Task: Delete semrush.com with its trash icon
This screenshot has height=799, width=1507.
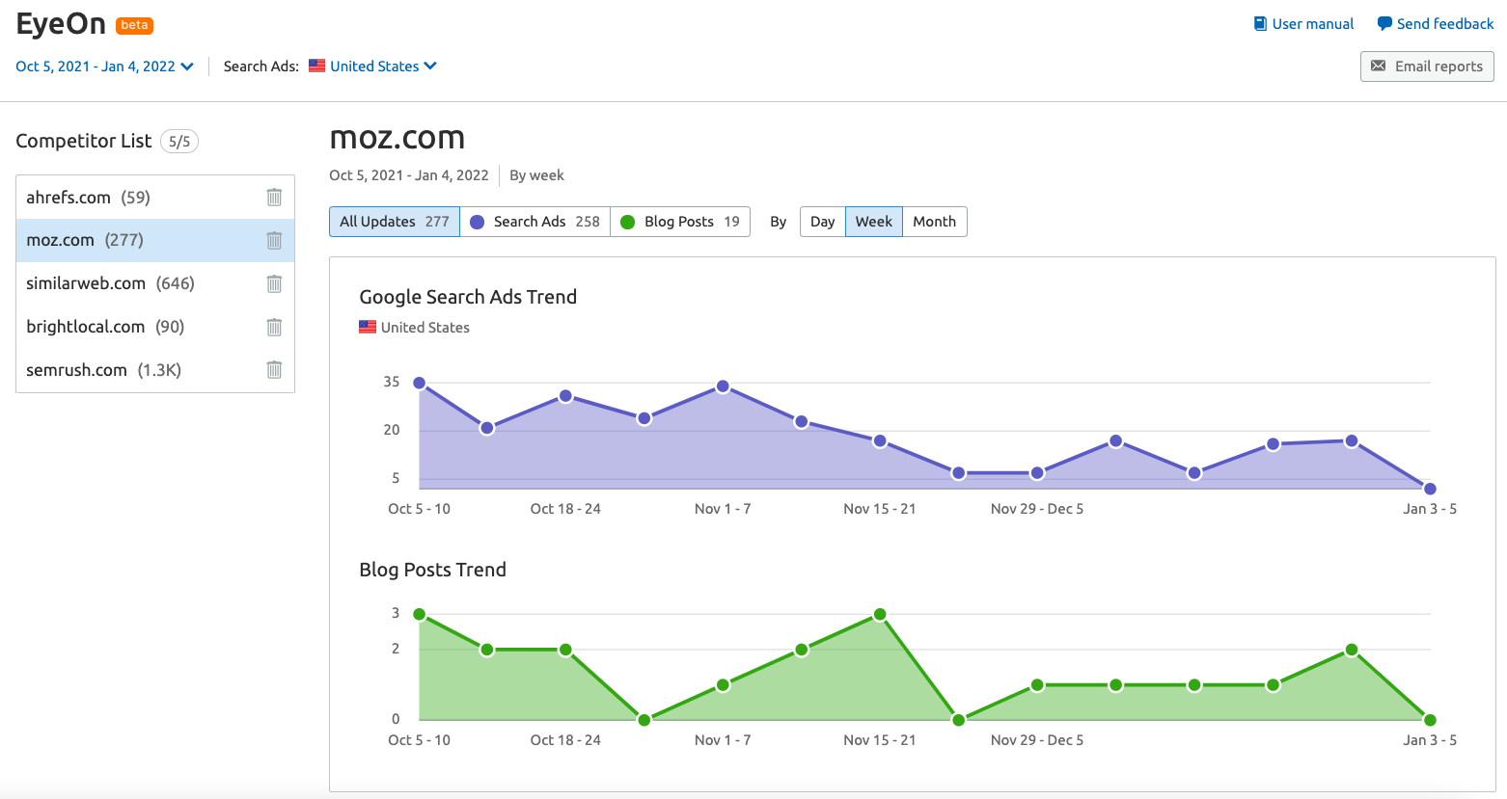Action: pos(274,369)
